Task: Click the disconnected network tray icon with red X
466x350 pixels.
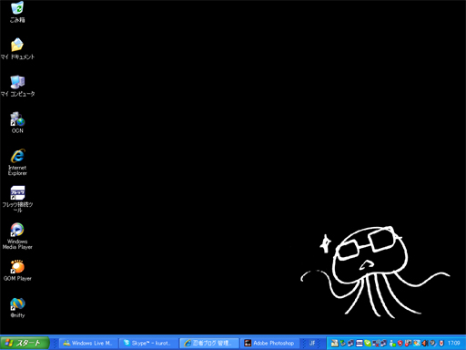Action: 376,343
